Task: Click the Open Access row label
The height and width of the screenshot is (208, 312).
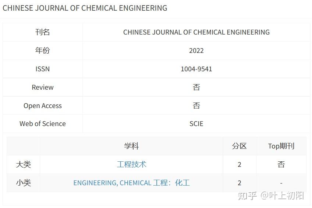Action: 43,106
